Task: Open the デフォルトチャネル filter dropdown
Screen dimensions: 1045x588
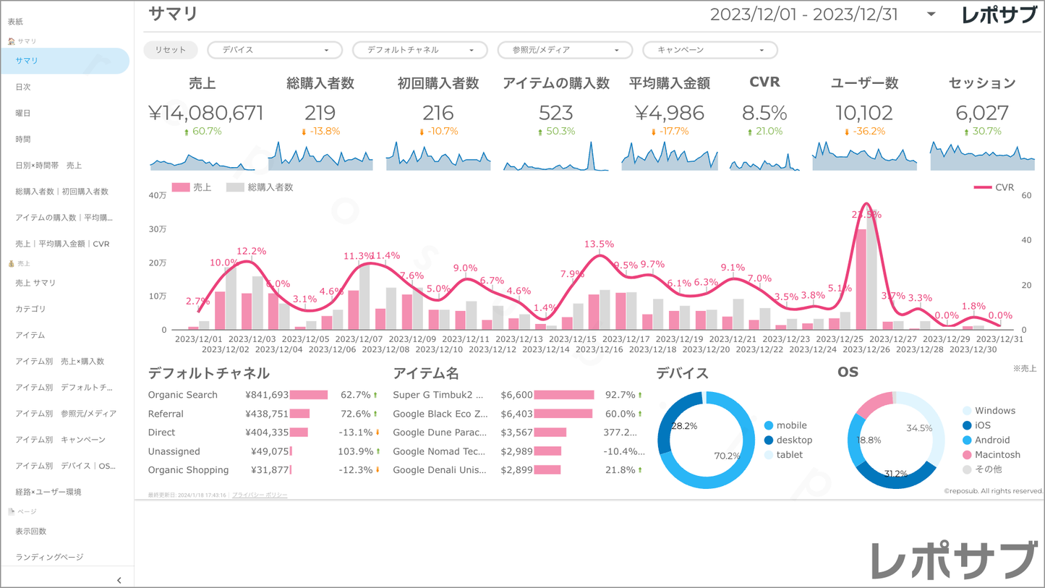Action: 419,50
